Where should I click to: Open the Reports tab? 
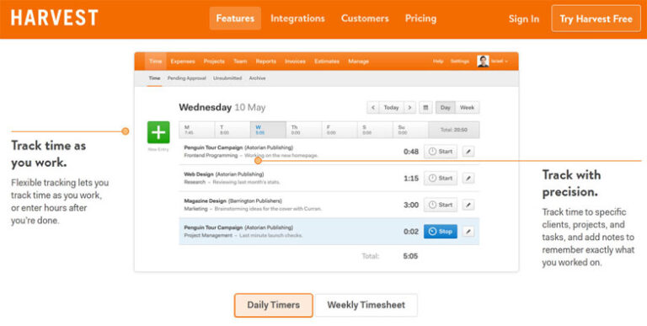[265, 61]
